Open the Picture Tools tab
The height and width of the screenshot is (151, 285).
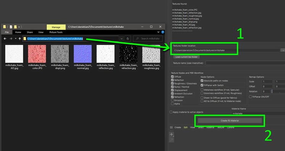tap(56, 32)
